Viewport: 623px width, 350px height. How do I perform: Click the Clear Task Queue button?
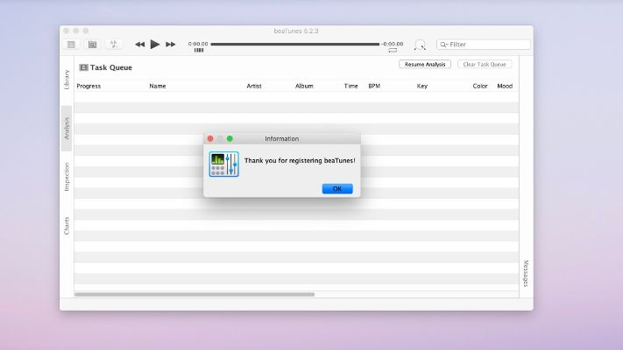coord(485,65)
